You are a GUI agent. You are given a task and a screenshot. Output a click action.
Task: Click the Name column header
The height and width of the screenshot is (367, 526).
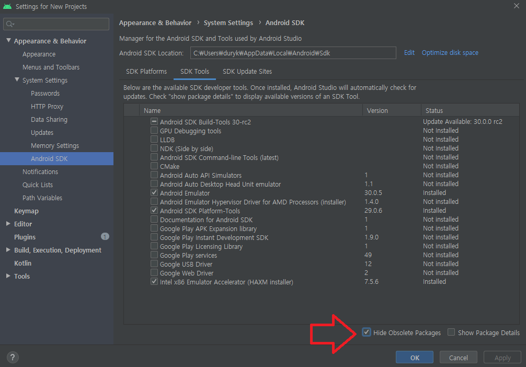[251, 110]
